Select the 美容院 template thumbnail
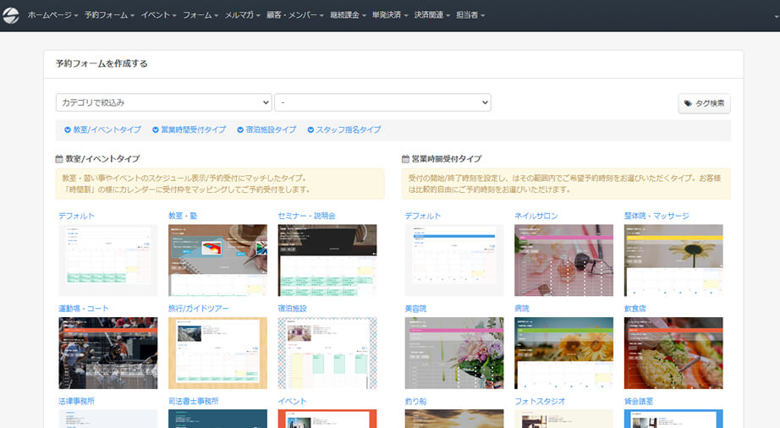Image resolution: width=780 pixels, height=428 pixels. (x=454, y=353)
